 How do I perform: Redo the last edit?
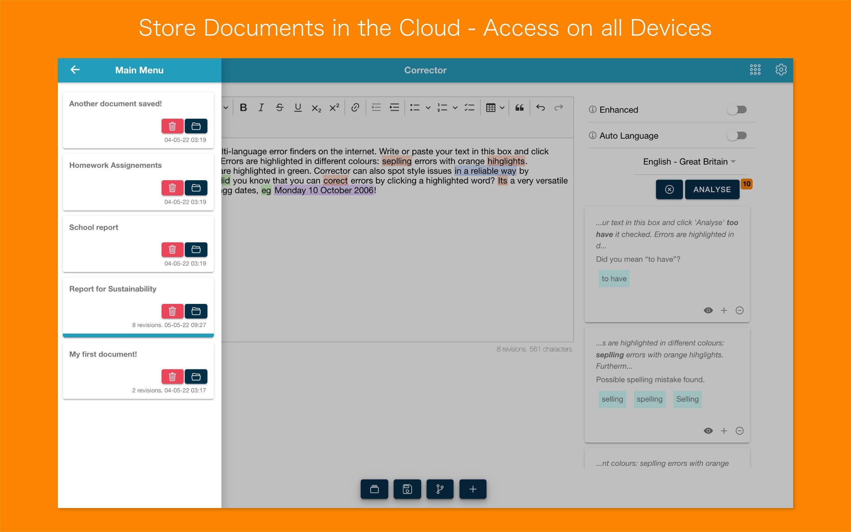pos(559,108)
